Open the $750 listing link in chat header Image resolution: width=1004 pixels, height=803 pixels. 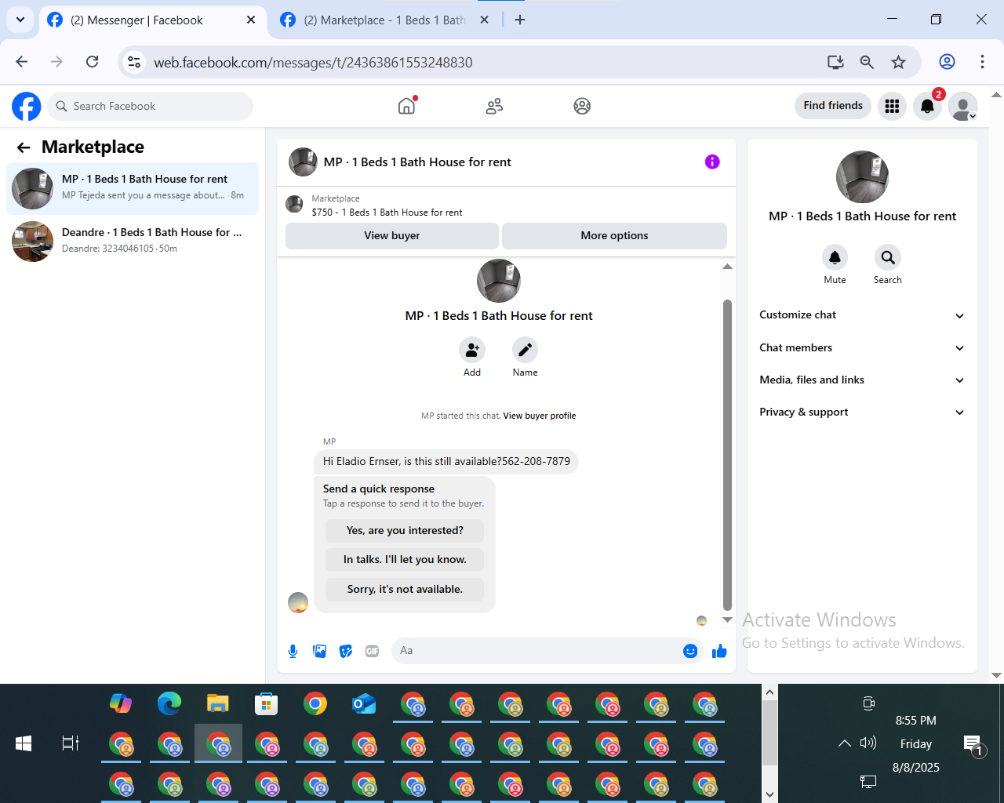click(387, 213)
